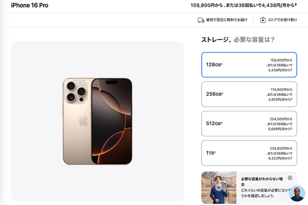The image size is (308, 205).
Task: Open the chat specialist avatar
Action: [x=297, y=193]
